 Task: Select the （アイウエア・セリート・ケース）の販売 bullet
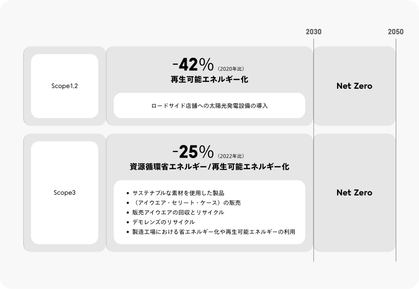186,203
